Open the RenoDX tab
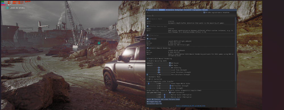 click(x=205, y=10)
